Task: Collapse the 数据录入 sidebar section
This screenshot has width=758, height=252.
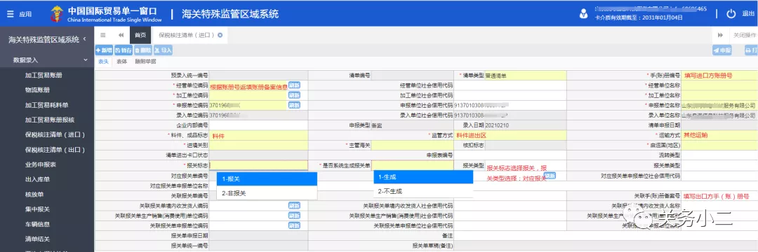Action: 86,60
